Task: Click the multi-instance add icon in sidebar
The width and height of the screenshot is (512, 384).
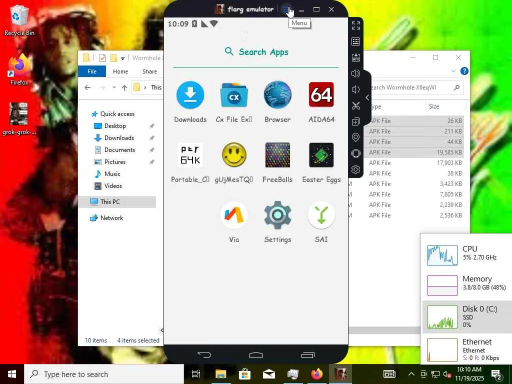Action: click(x=356, y=121)
